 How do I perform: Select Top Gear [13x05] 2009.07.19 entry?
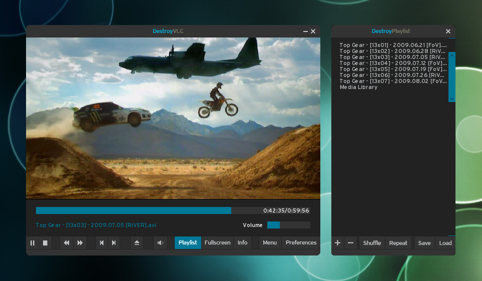(x=393, y=69)
